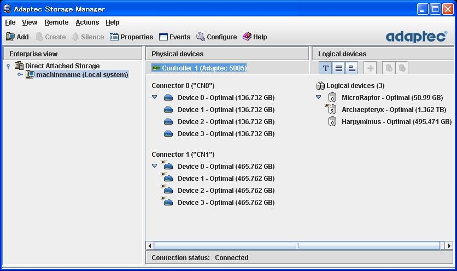Open the Events log toolbar button

click(174, 37)
